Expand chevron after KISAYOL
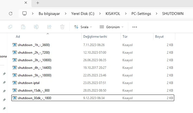 (126, 14)
